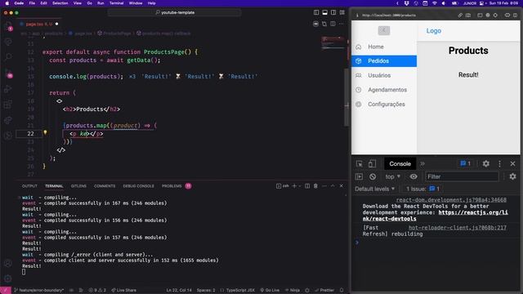Open the top JavaScript context dropdown
This screenshot has width=523, height=294.
pyautogui.click(x=392, y=176)
